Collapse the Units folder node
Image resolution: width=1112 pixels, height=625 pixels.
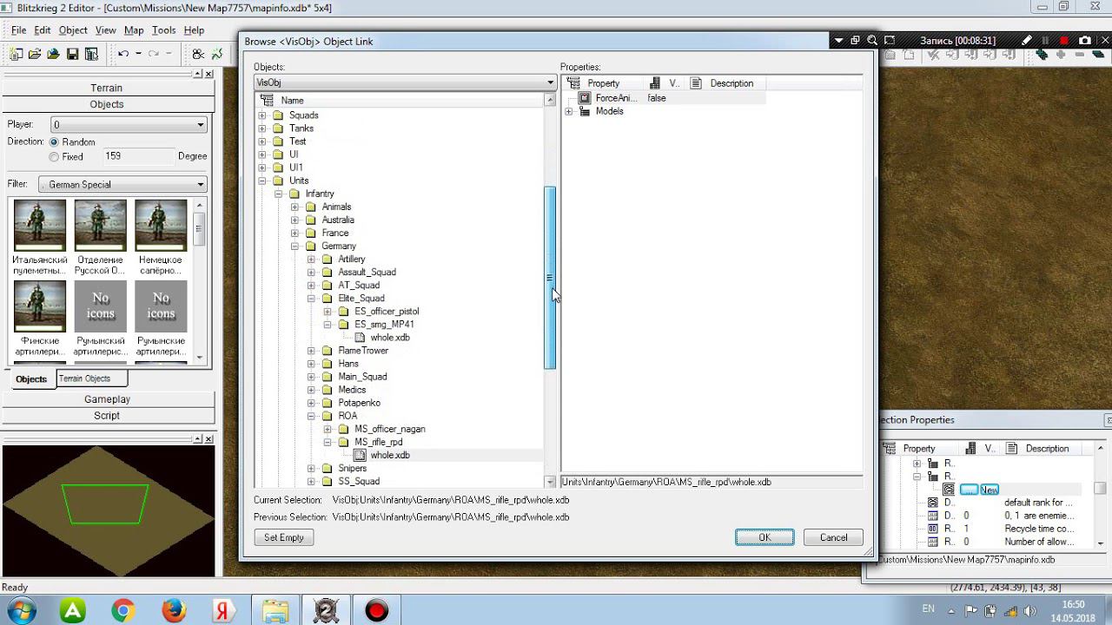pyautogui.click(x=261, y=181)
